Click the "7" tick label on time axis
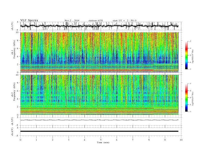Viewport: 204px width, 157px height. [133, 140]
